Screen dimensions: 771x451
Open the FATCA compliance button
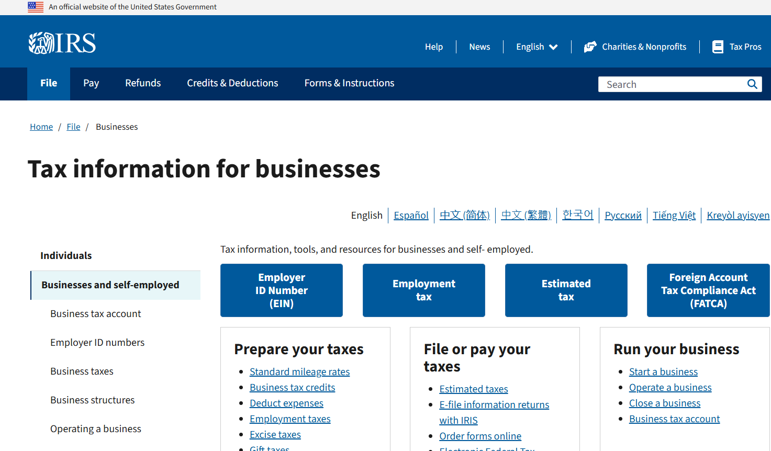tap(708, 290)
